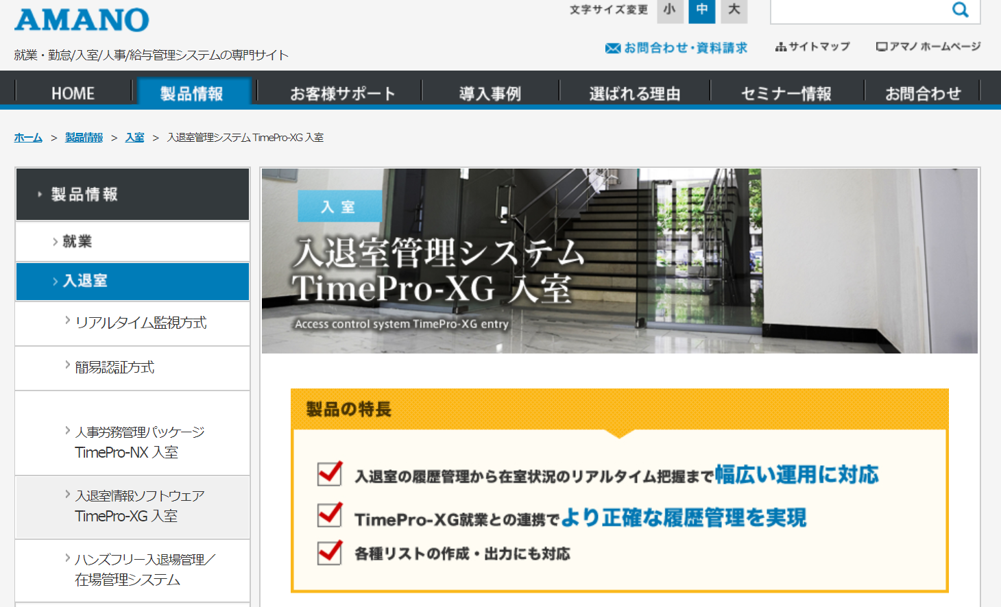This screenshot has width=1001, height=607.
Task: Click the checkmark beside より正確な履歴管理を実現
Action: point(330,515)
